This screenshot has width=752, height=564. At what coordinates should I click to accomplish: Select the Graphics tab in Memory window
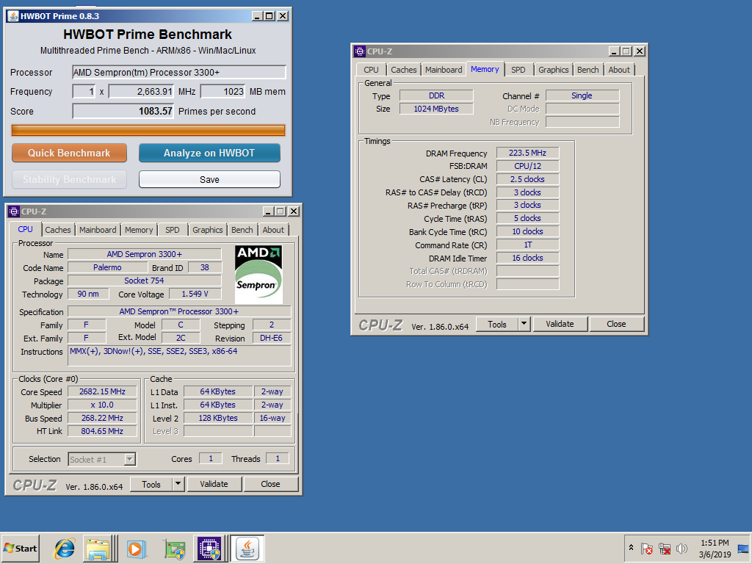pos(554,70)
